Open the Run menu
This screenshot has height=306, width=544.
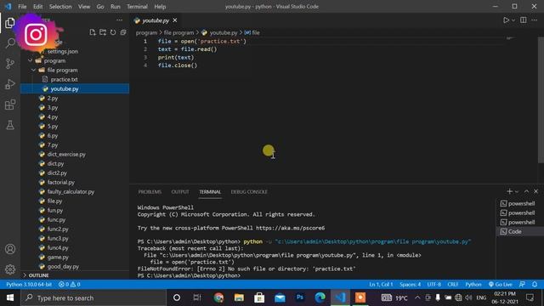(116, 7)
